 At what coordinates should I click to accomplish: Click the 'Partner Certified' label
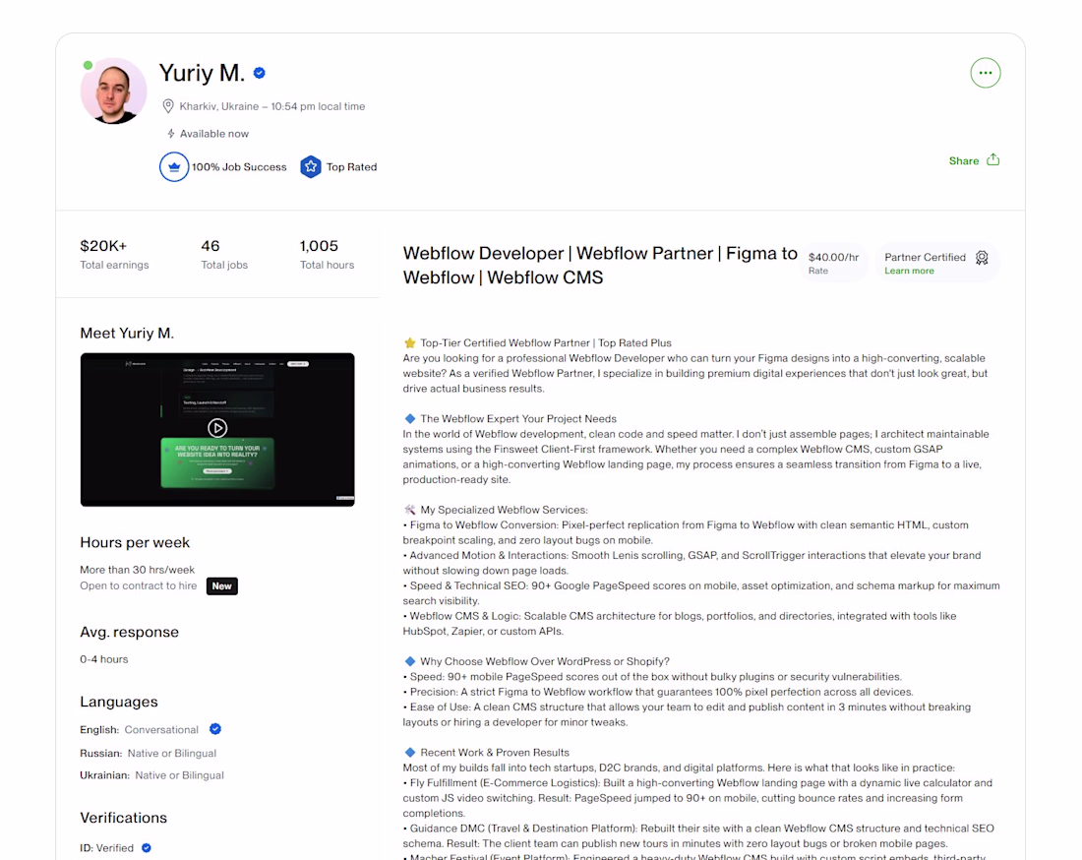coord(925,257)
